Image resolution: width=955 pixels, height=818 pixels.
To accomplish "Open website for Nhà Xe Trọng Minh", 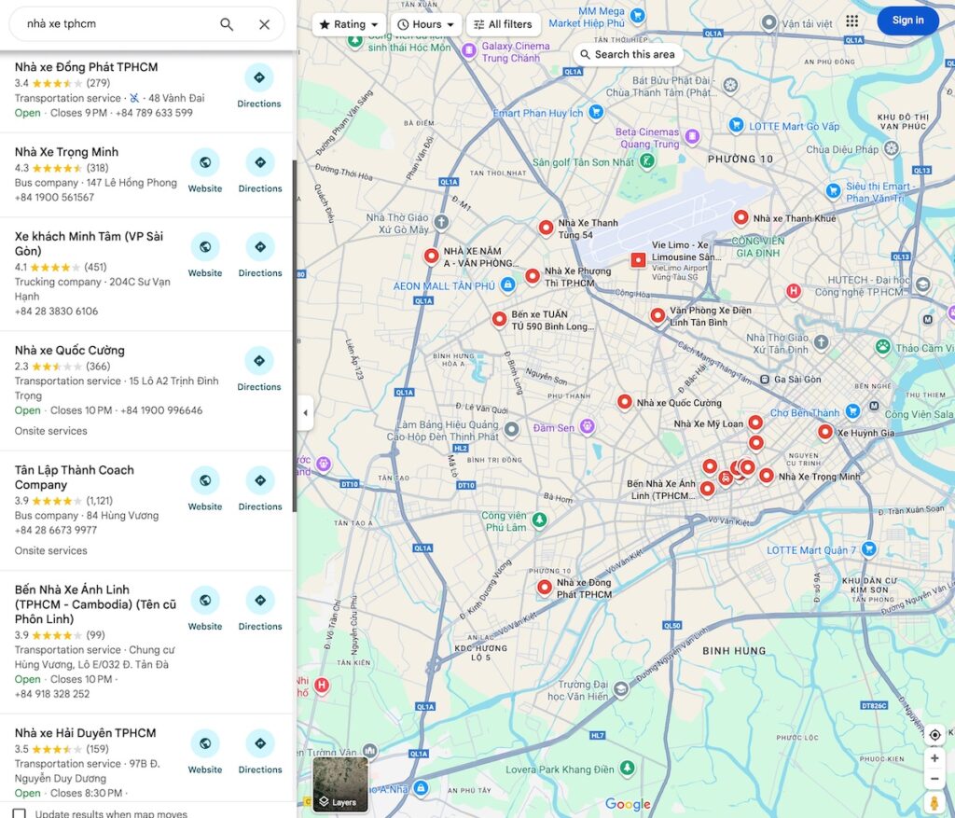I will [205, 172].
